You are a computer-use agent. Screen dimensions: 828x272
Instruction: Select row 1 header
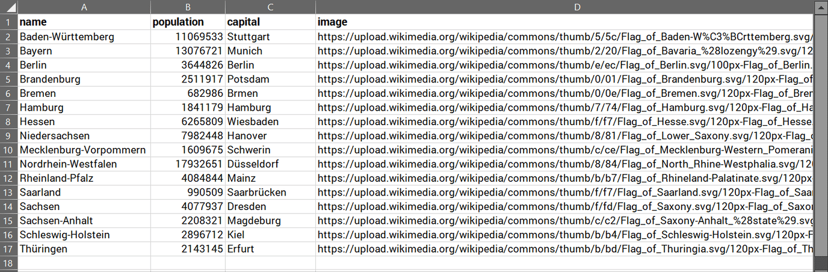(x=9, y=22)
